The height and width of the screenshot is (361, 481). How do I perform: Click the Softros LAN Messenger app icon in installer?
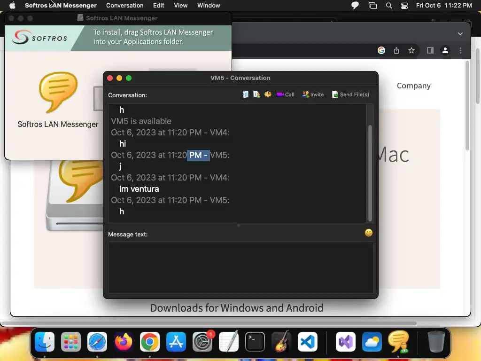(58, 92)
